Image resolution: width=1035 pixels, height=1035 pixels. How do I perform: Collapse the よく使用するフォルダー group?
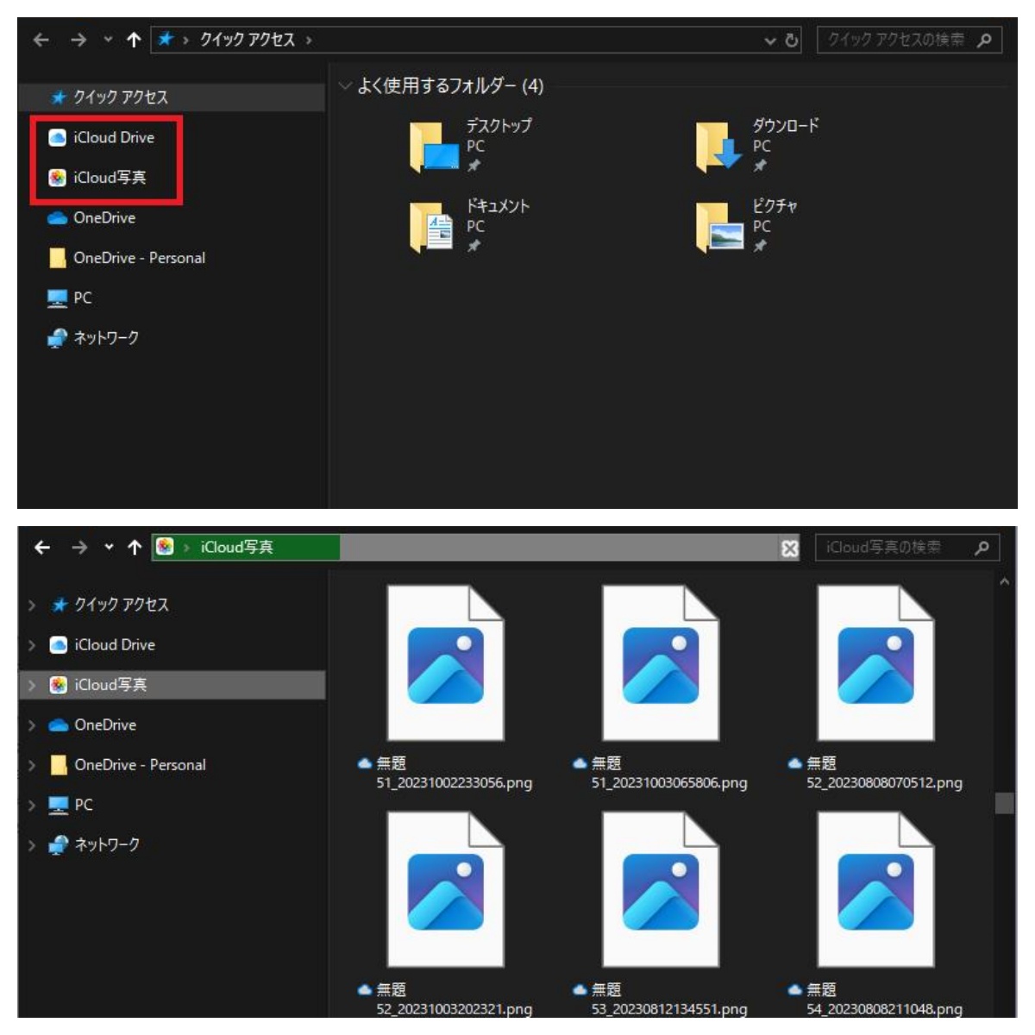[346, 85]
